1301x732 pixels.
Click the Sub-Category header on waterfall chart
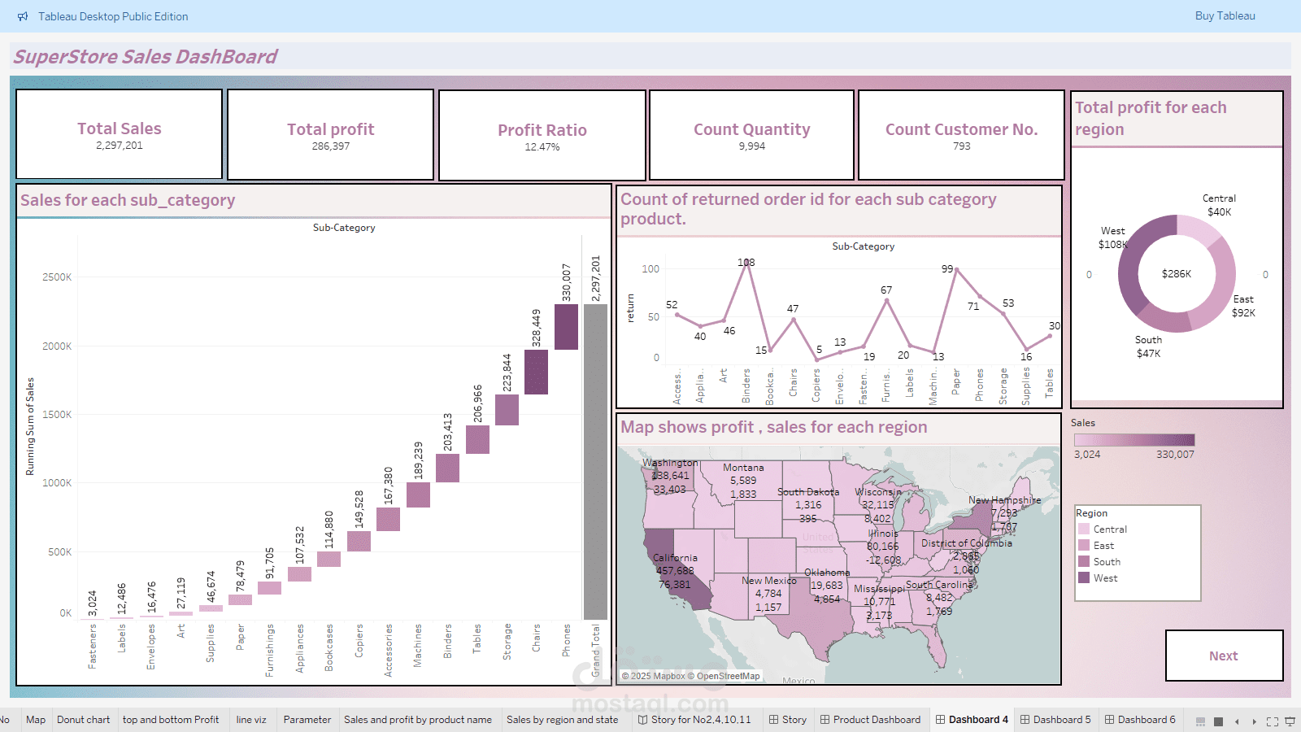pyautogui.click(x=344, y=228)
